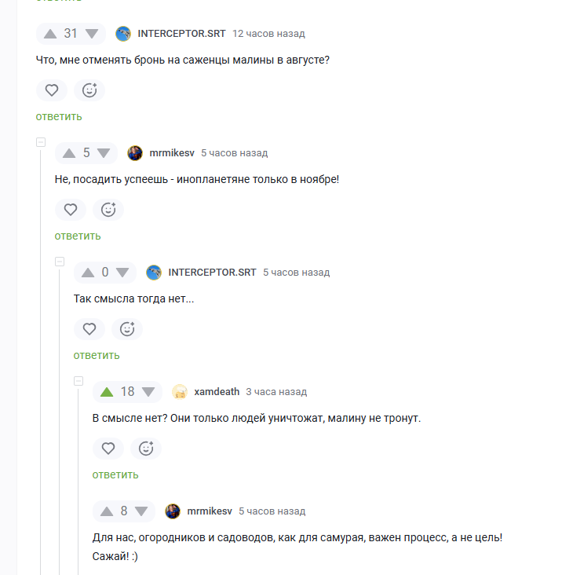Reply to 'Так смысла тогда нет...' comment
The image size is (562, 575).
click(x=97, y=355)
